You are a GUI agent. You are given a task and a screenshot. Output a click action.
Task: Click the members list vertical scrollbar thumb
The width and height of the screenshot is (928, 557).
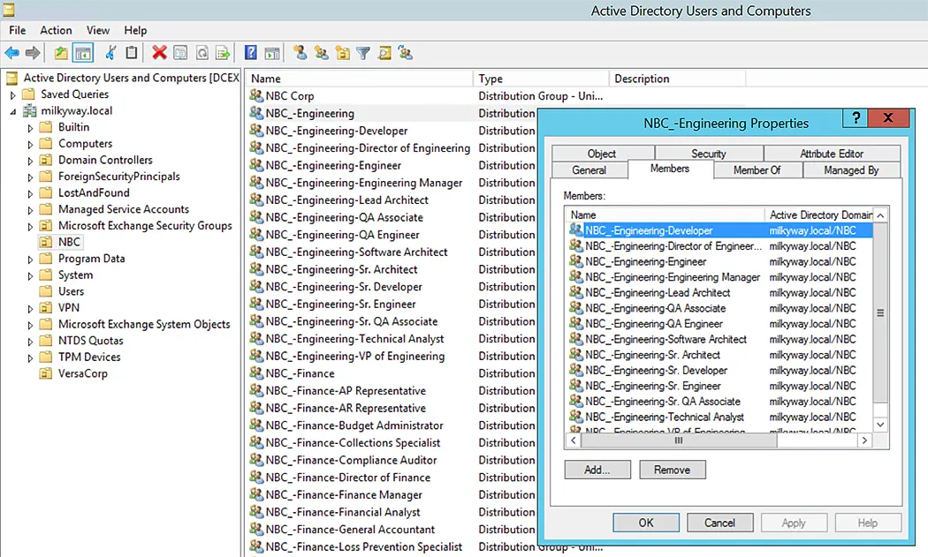point(880,313)
